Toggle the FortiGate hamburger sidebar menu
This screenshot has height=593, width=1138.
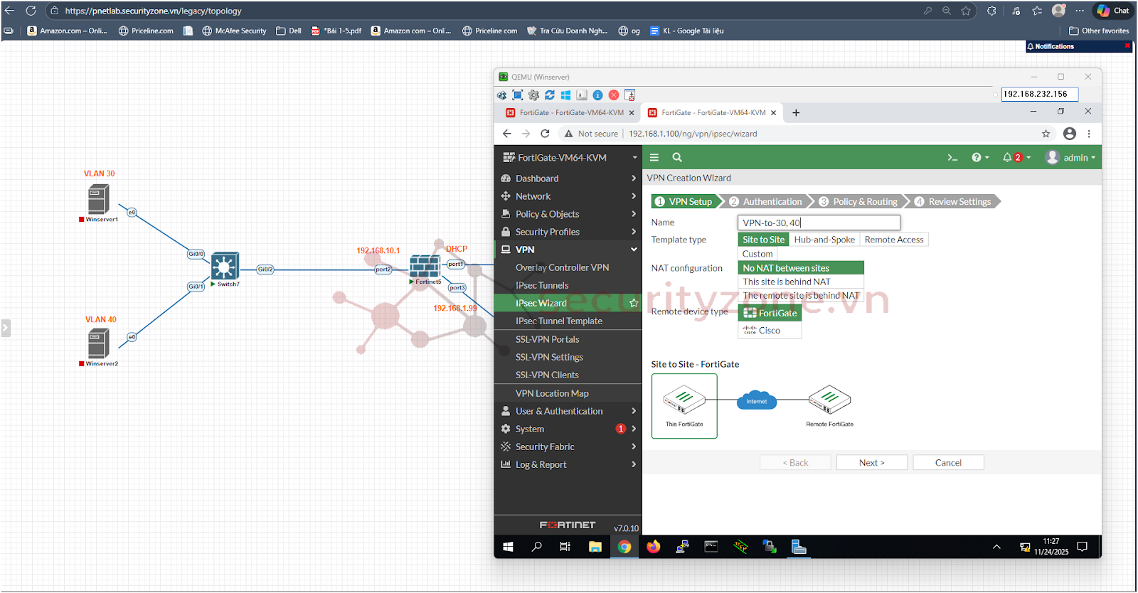(x=654, y=158)
